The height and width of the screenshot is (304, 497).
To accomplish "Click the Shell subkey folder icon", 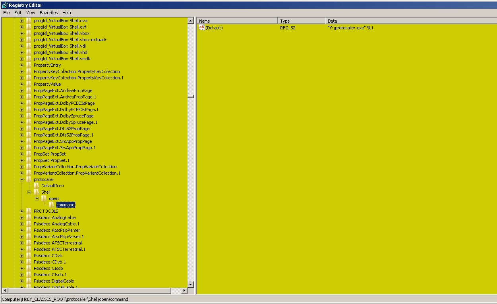I will 36,192.
